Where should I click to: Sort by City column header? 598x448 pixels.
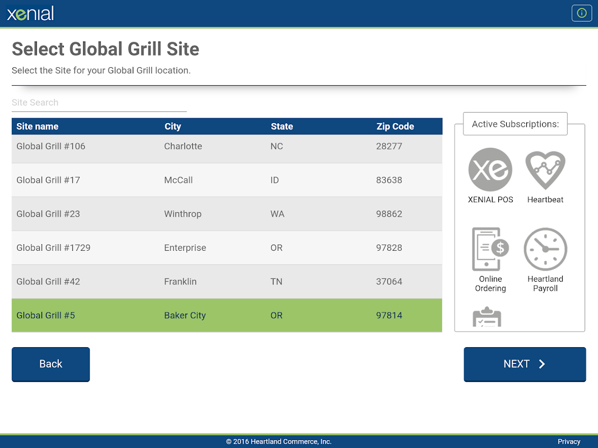pos(173,127)
